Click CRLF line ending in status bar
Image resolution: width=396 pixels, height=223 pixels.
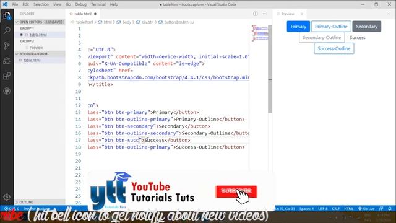(x=335, y=209)
